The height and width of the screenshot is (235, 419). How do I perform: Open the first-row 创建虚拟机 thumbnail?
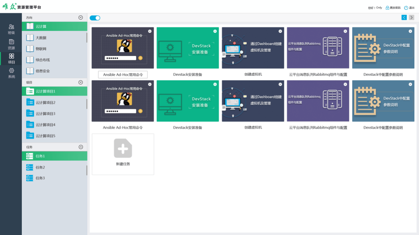pos(253,48)
